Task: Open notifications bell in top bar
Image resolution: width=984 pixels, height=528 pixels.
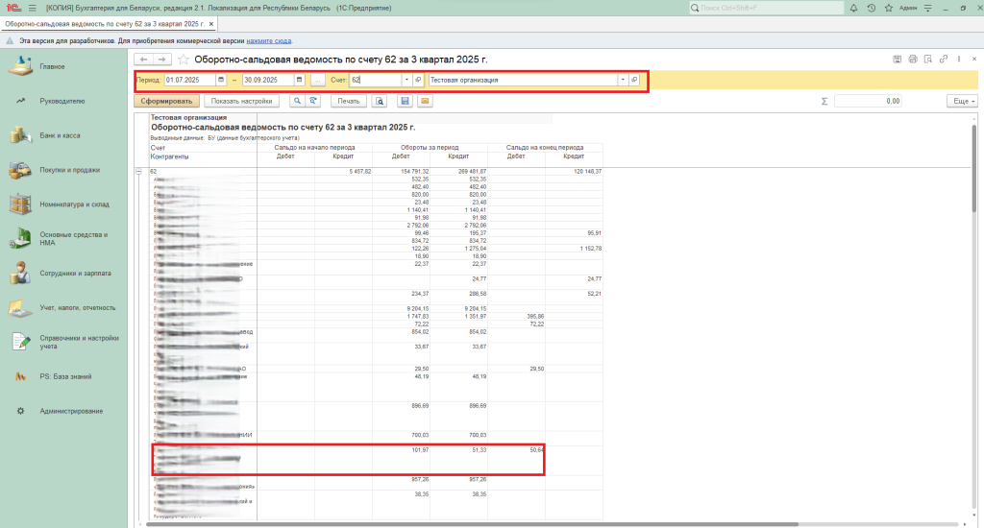Action: coord(854,8)
